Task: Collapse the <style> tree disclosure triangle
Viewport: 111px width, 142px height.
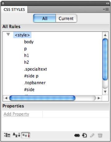Action: tap(8, 34)
